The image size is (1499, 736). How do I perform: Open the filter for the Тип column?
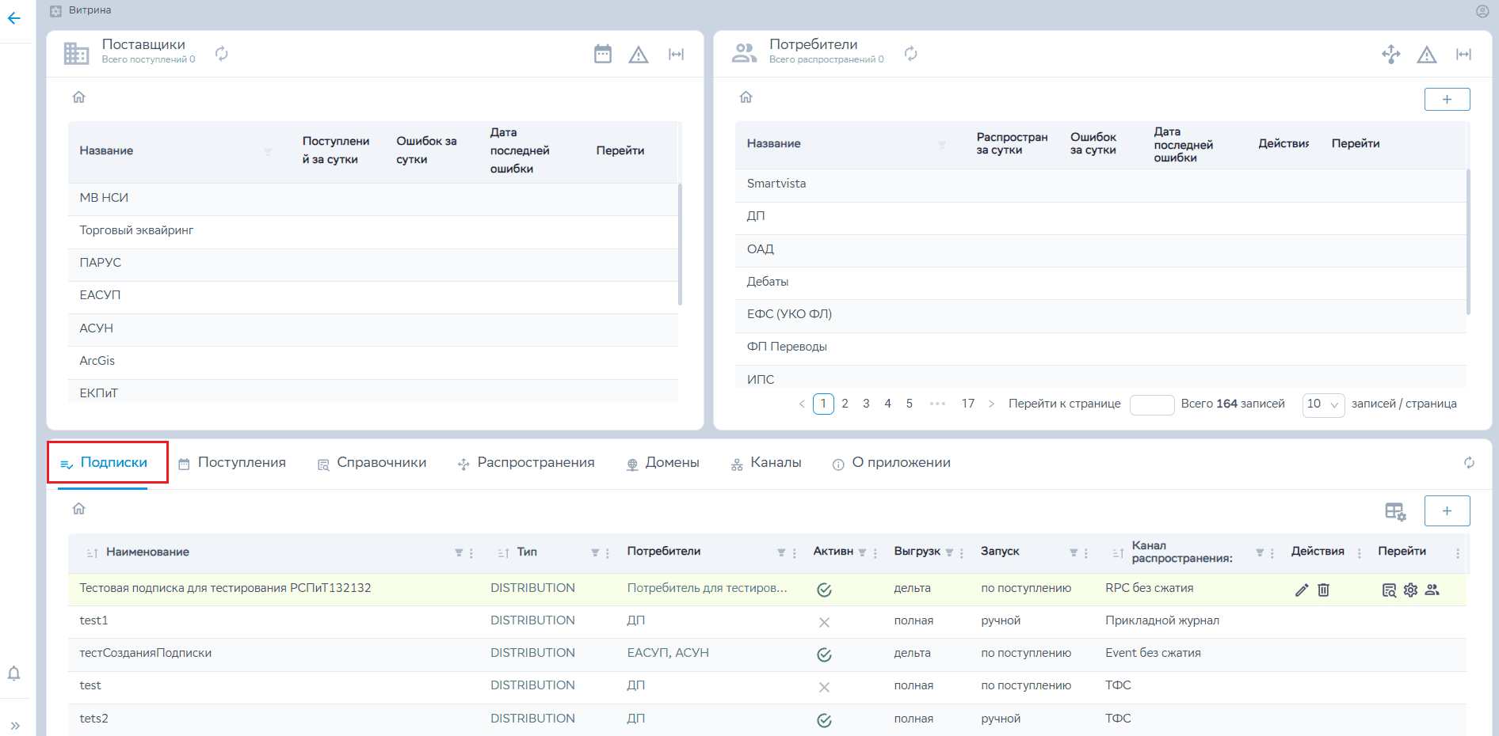click(x=595, y=552)
